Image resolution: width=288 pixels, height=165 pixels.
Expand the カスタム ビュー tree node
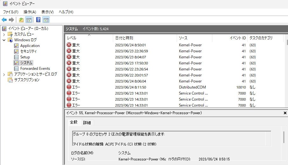[4, 34]
